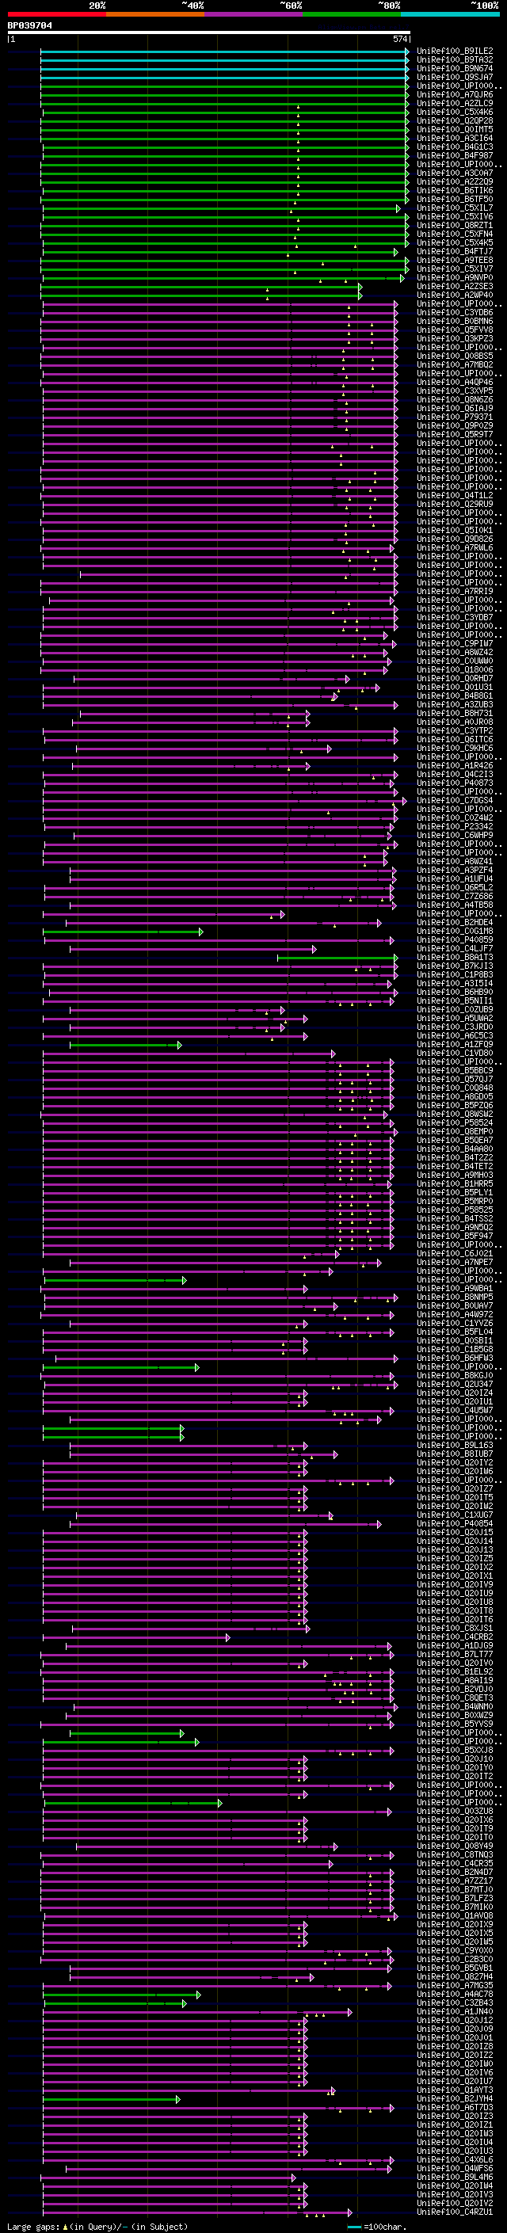Select hit label UniRef100_C9KHC6

click(455, 748)
